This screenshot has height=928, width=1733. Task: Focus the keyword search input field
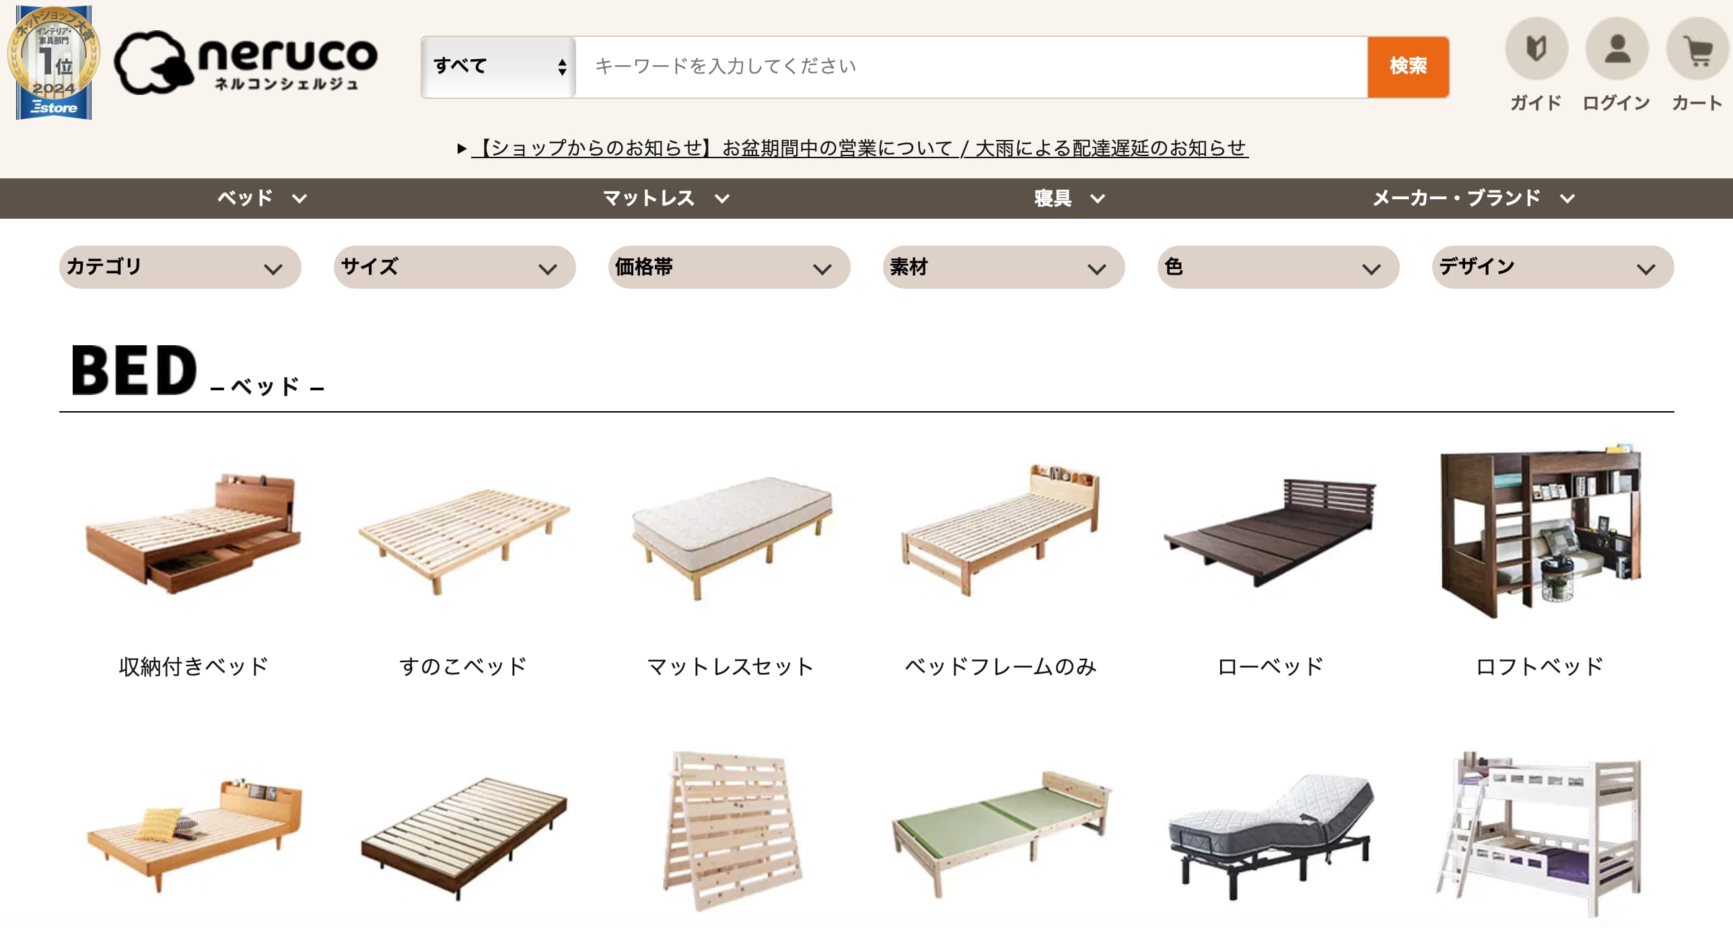[x=971, y=67]
